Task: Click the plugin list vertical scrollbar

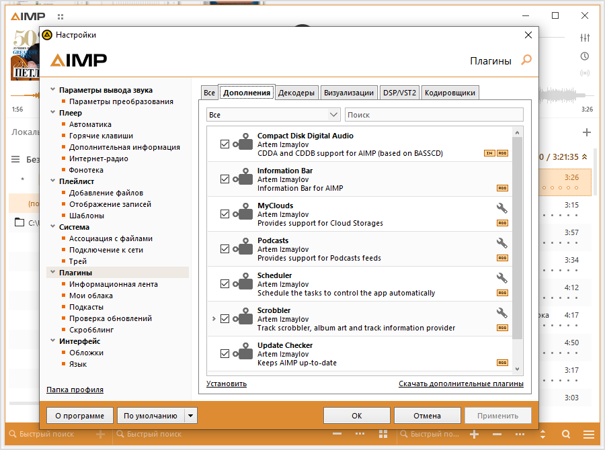Action: click(517, 237)
